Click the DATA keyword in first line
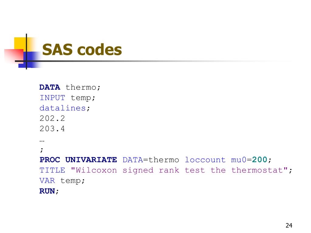Viewport: 311px width, 233px height. [50, 87]
